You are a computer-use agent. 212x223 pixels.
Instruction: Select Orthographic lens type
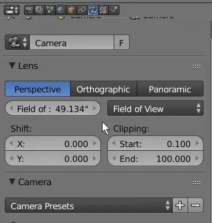pos(104,89)
